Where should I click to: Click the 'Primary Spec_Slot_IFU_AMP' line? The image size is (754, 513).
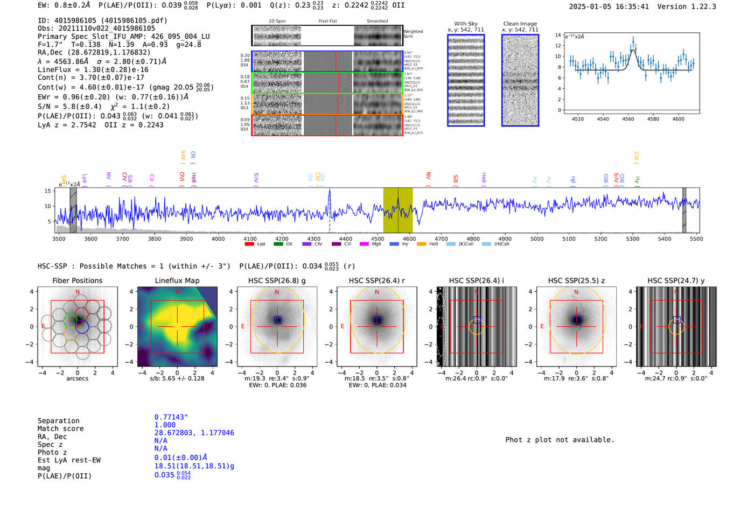click(x=124, y=37)
